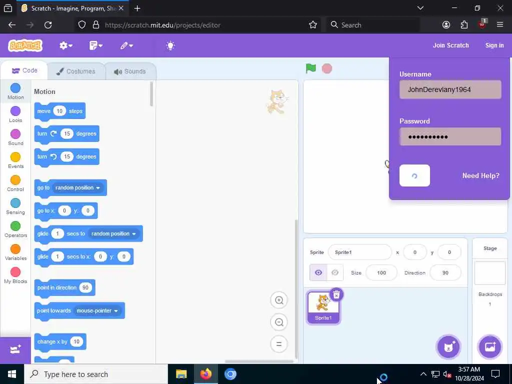The height and width of the screenshot is (384, 512).
Task: Click the green flag to run
Action: click(311, 68)
